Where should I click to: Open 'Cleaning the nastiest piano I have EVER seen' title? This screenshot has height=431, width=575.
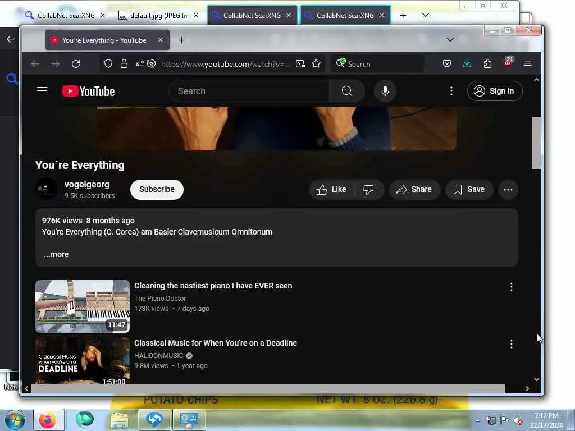pos(213,286)
